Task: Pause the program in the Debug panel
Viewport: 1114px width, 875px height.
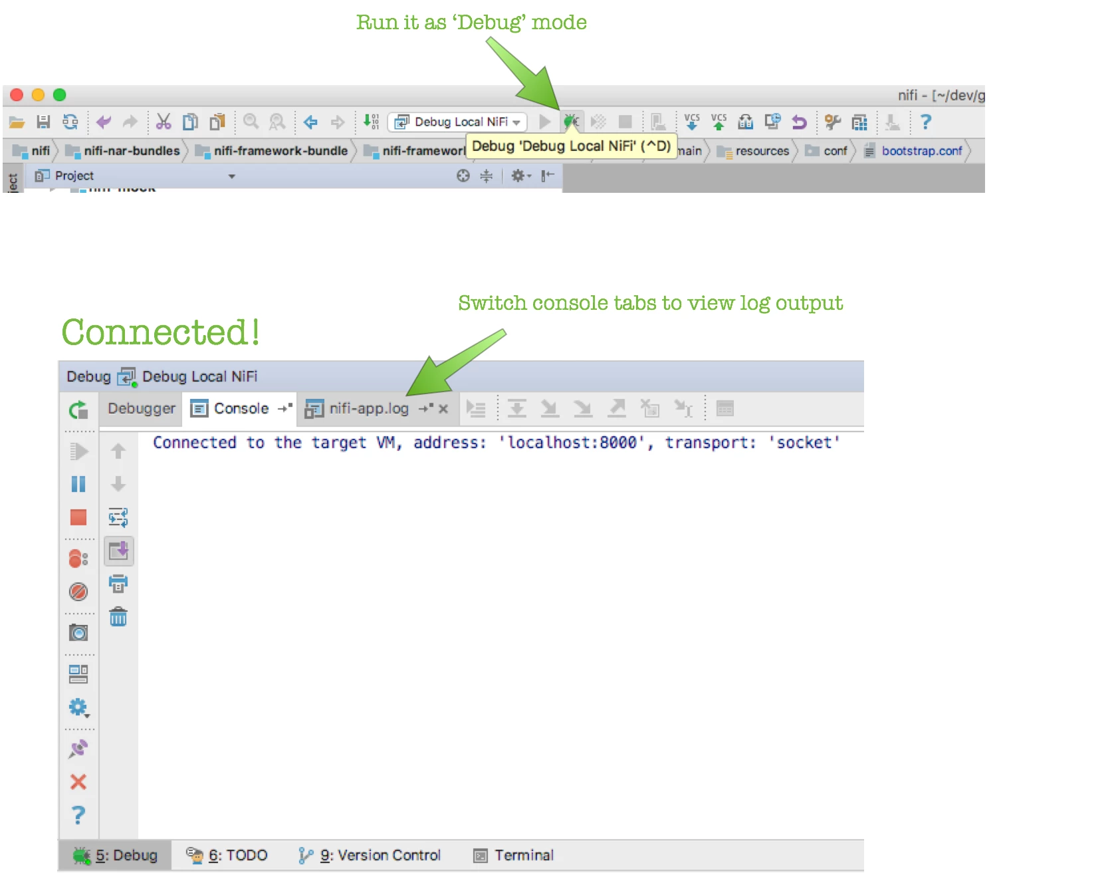Action: point(78,484)
